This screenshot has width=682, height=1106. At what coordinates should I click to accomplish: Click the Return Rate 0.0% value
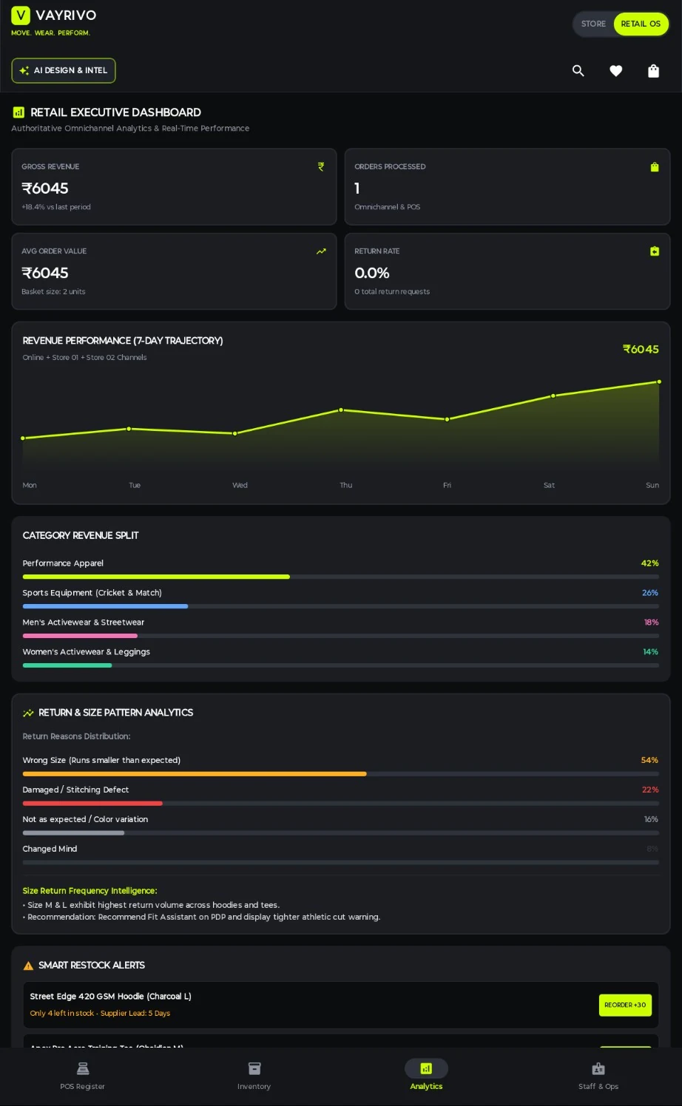(372, 273)
